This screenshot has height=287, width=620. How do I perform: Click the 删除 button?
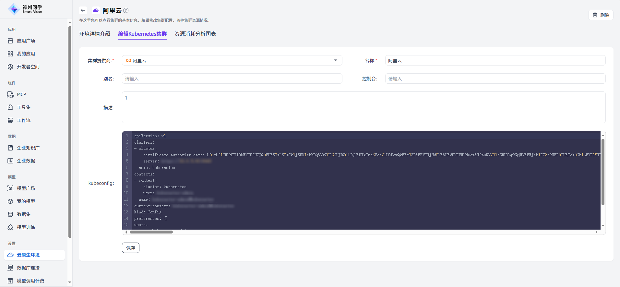pos(601,15)
